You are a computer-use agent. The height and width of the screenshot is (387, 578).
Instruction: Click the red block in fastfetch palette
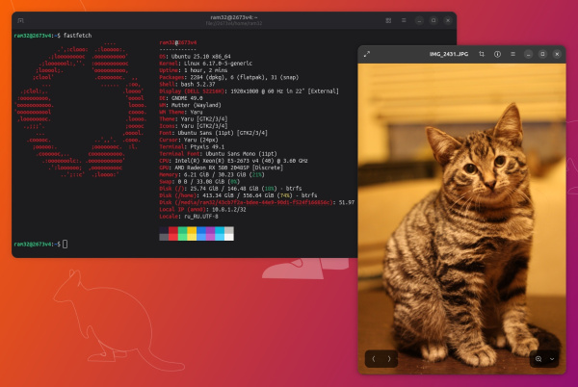coord(173,232)
